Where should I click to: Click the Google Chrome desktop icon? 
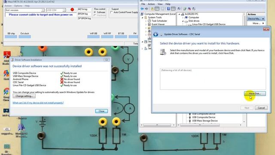[6, 91]
